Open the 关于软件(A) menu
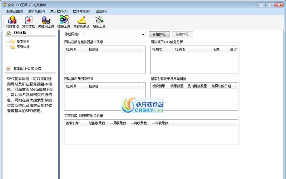Screen dimensions: 286x179 tap(59, 11)
